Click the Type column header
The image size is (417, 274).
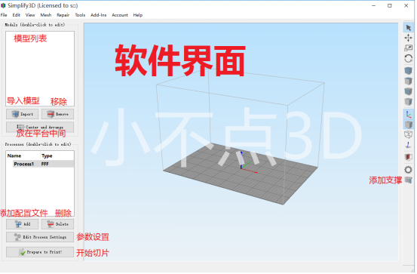47,156
